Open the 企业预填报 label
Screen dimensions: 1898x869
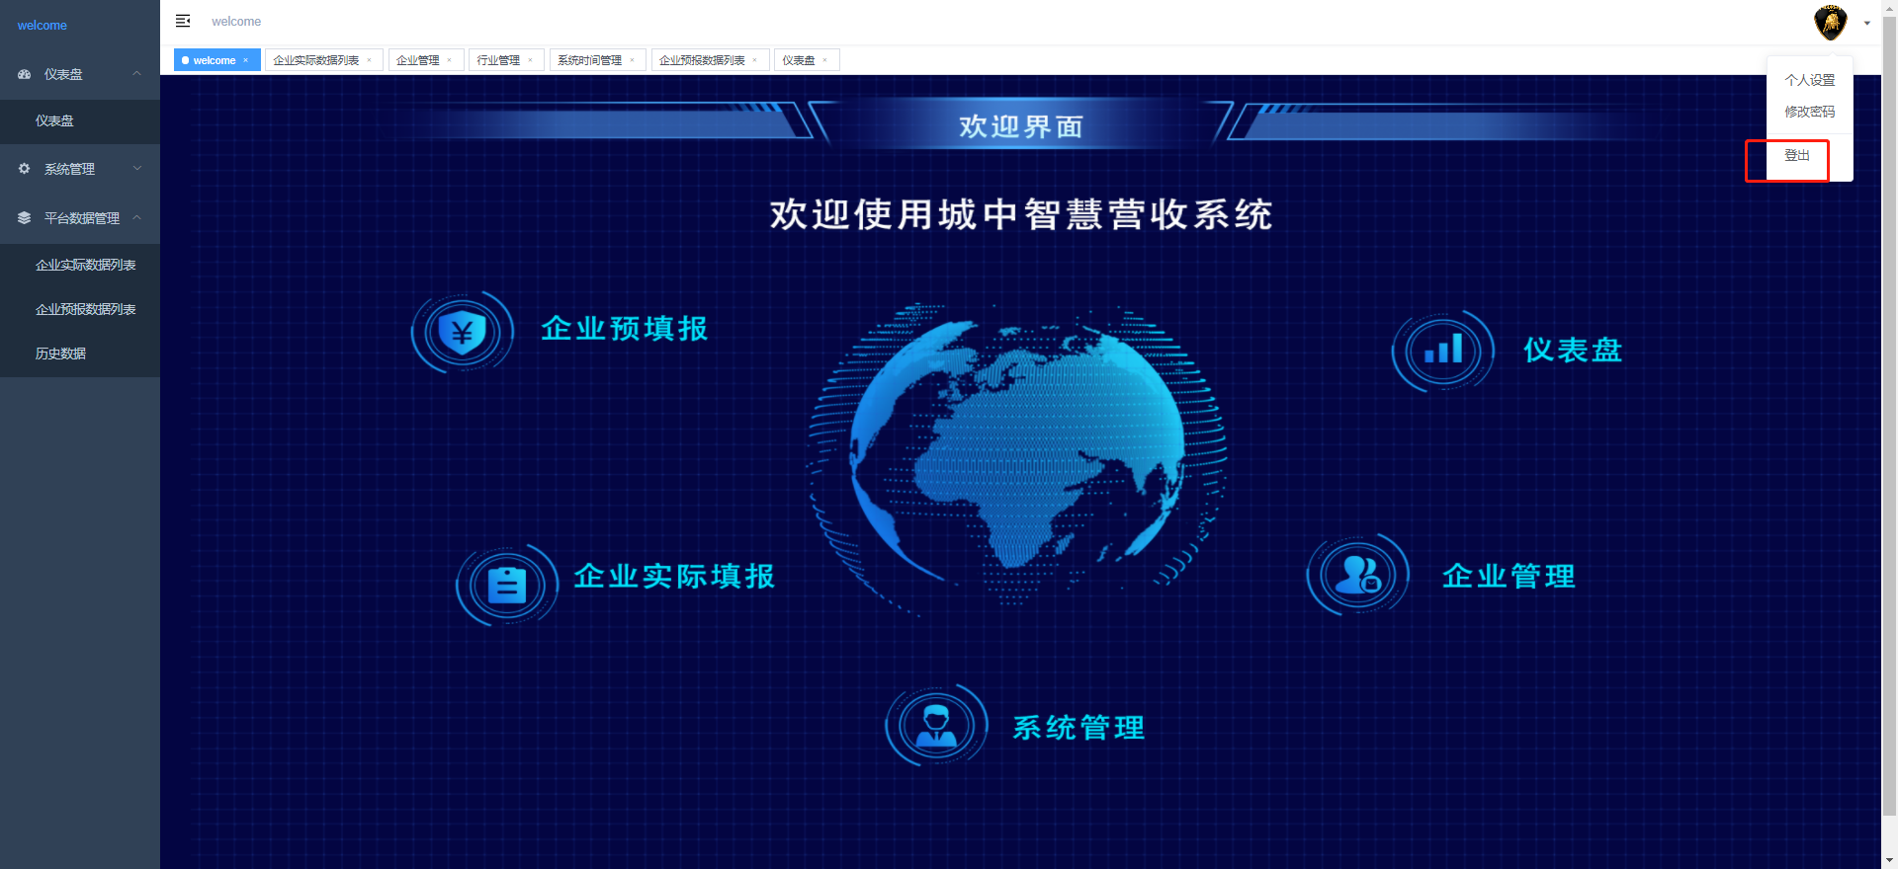pyautogui.click(x=625, y=329)
